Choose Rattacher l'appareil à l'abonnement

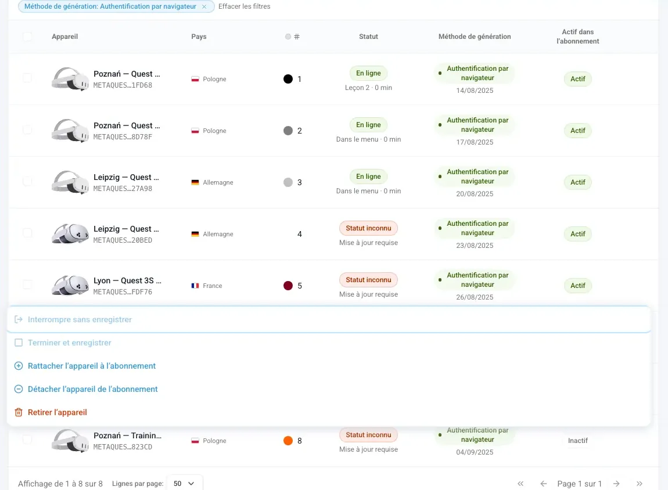pyautogui.click(x=328, y=366)
